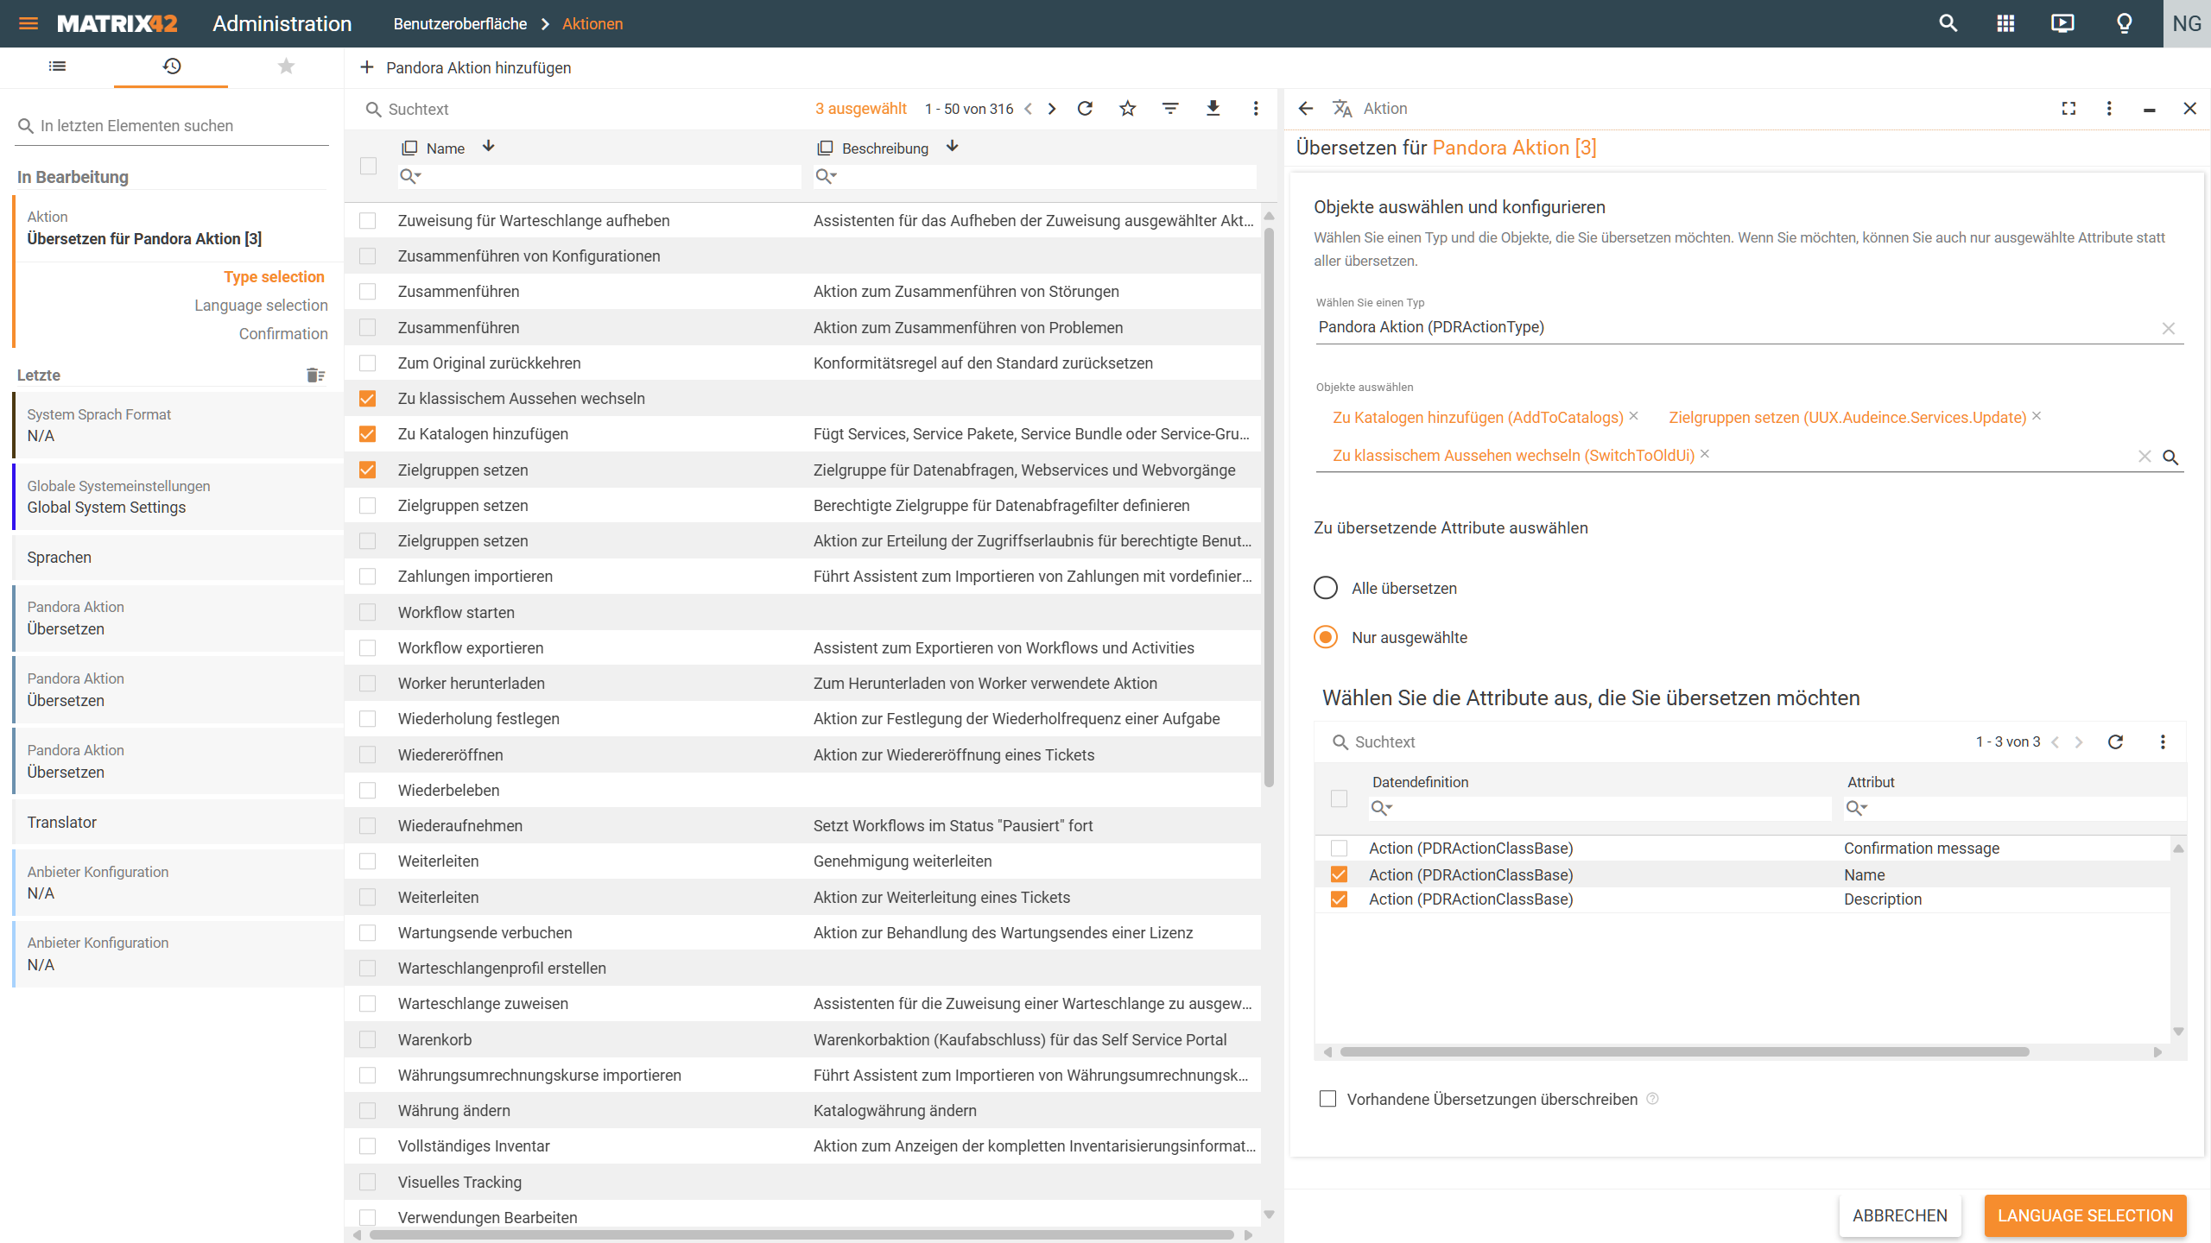This screenshot has height=1243, width=2211.
Task: Open attributes grid more options
Action: coord(2162,741)
